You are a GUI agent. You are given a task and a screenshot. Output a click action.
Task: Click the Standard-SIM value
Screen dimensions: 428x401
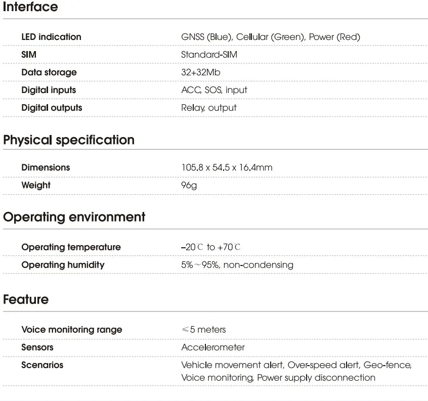click(x=209, y=55)
